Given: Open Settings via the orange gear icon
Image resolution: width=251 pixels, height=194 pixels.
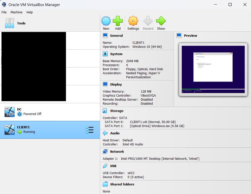Looking at the screenshot, I should click(x=133, y=21).
